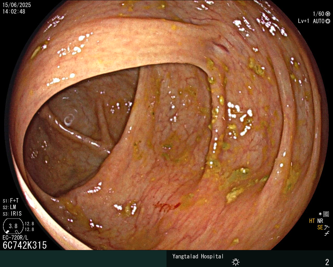Click the serial number 6C742K315
333x267 pixels.
25,245
